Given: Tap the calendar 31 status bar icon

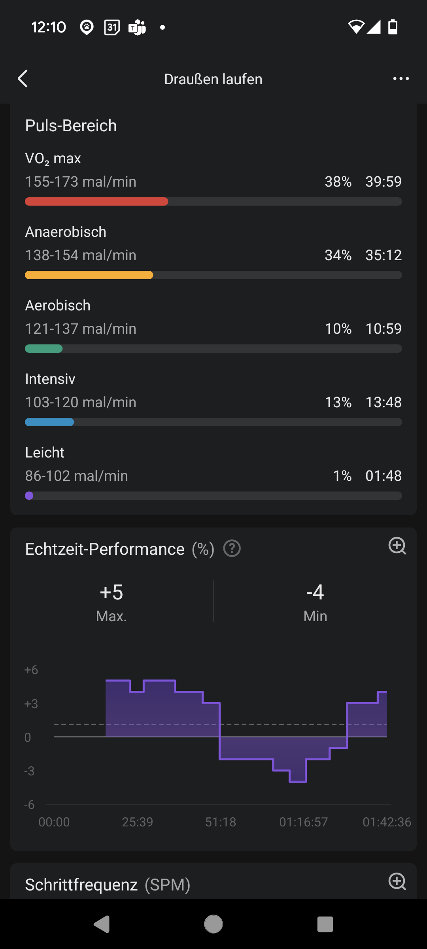Looking at the screenshot, I should coord(112,27).
